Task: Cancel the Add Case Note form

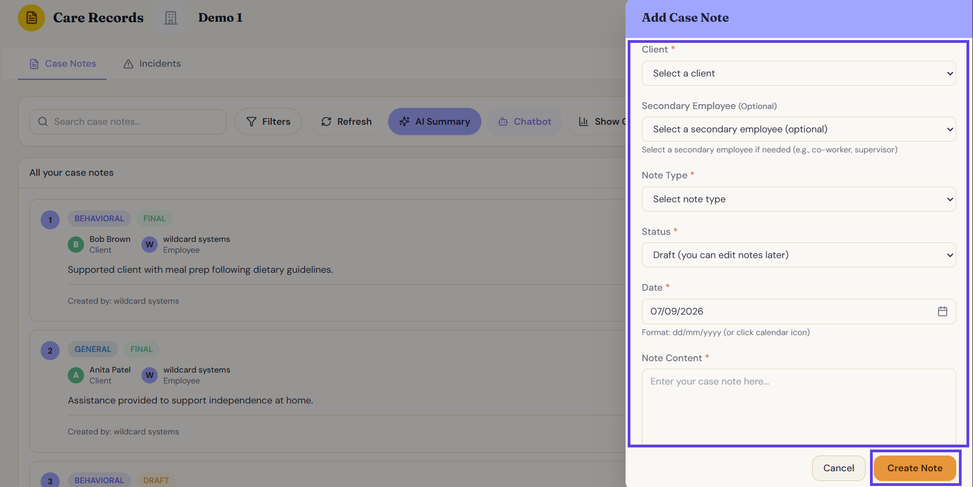Action: (x=839, y=468)
